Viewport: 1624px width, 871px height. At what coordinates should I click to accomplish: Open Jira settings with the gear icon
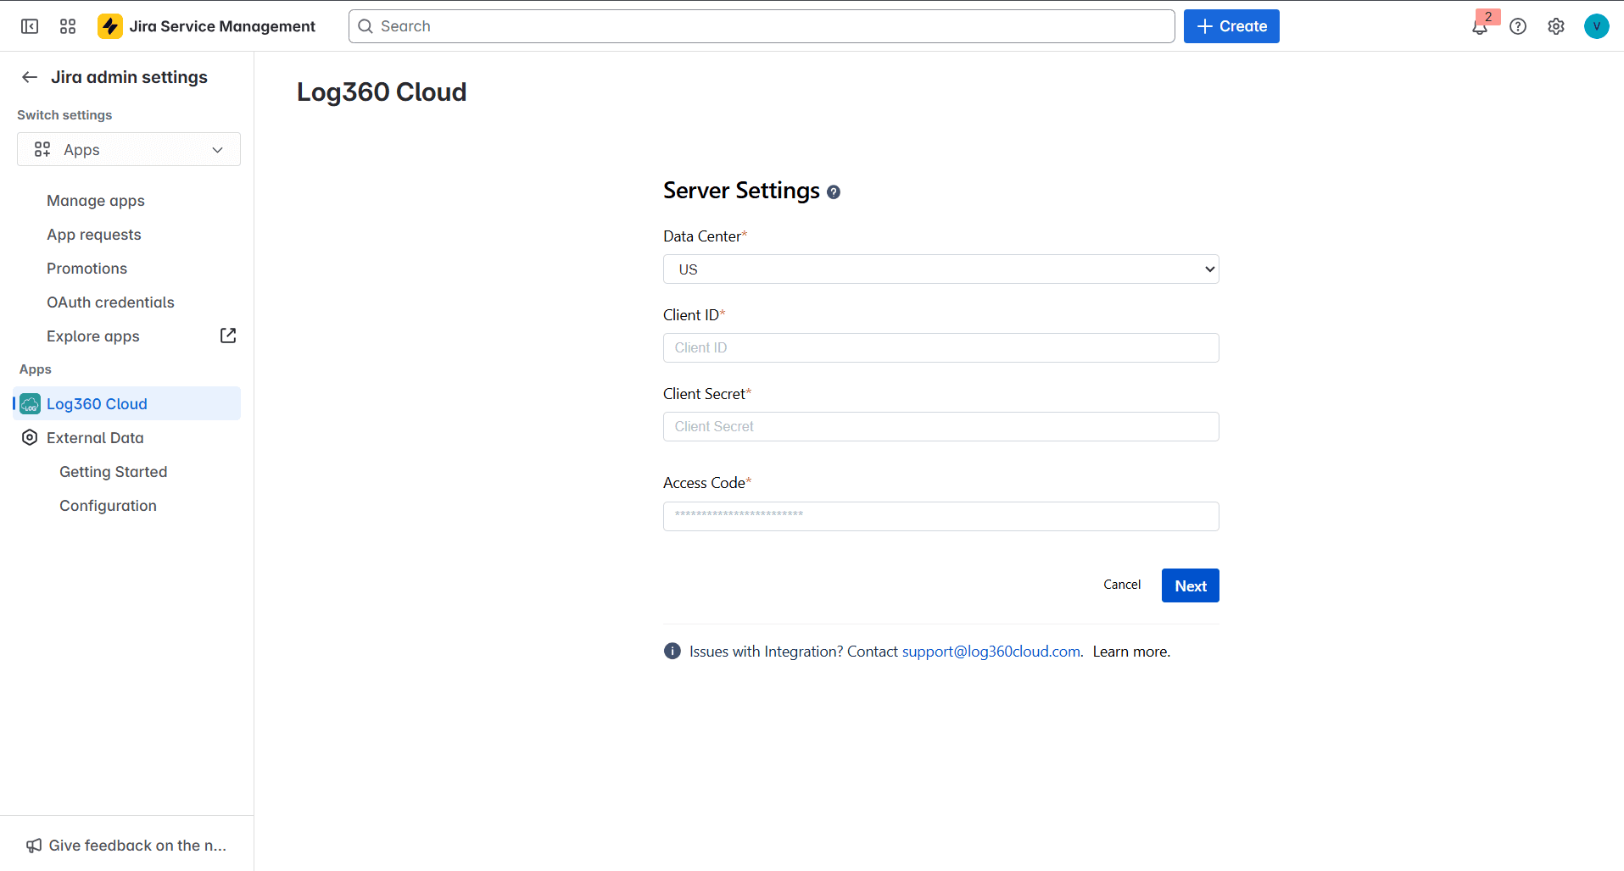coord(1556,26)
